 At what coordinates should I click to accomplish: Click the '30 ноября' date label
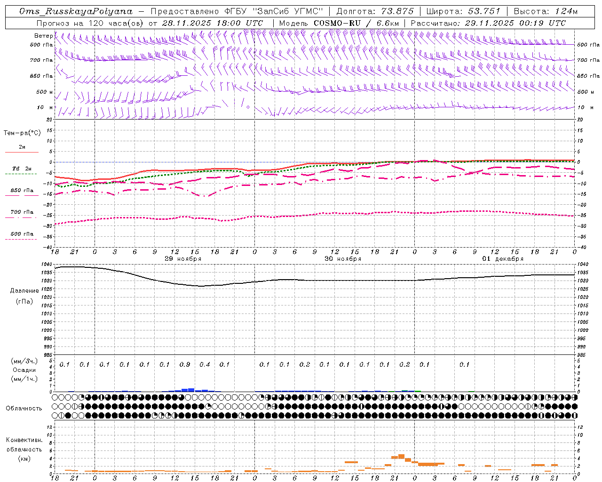343,259
